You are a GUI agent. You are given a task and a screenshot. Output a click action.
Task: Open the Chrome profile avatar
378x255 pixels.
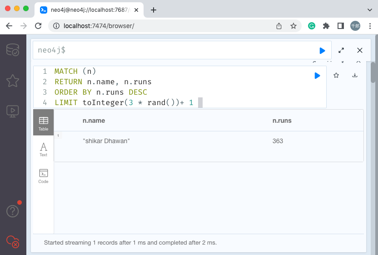pyautogui.click(x=355, y=26)
